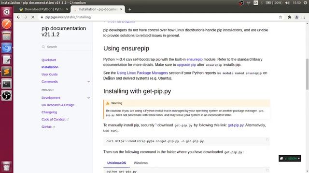
Task: Open the text editor dock icon
Action: (6, 60)
